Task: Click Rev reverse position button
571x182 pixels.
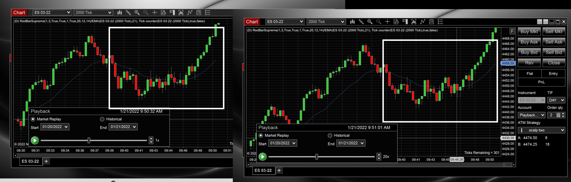Action: [x=529, y=63]
